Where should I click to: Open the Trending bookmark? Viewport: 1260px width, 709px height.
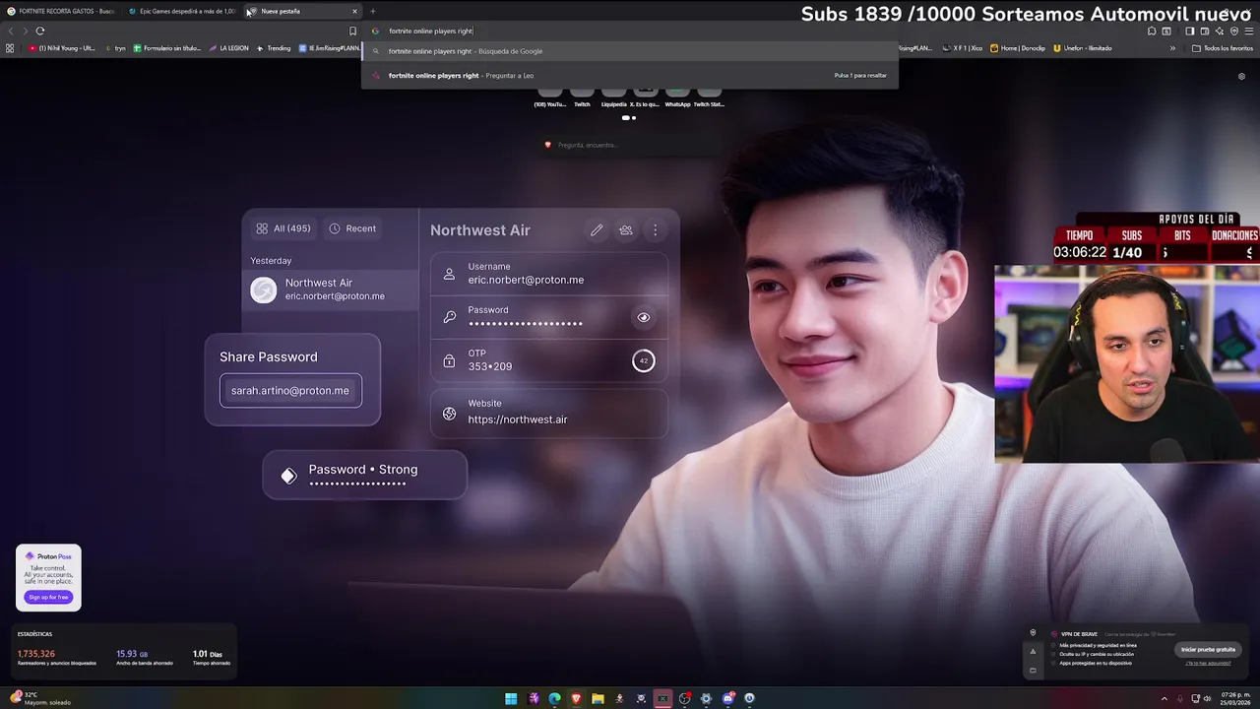[x=274, y=47]
